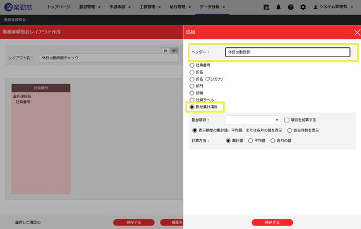This screenshot has height=229, width=361.
Task: Click the レイアウト名 input field
Action: coord(109,58)
